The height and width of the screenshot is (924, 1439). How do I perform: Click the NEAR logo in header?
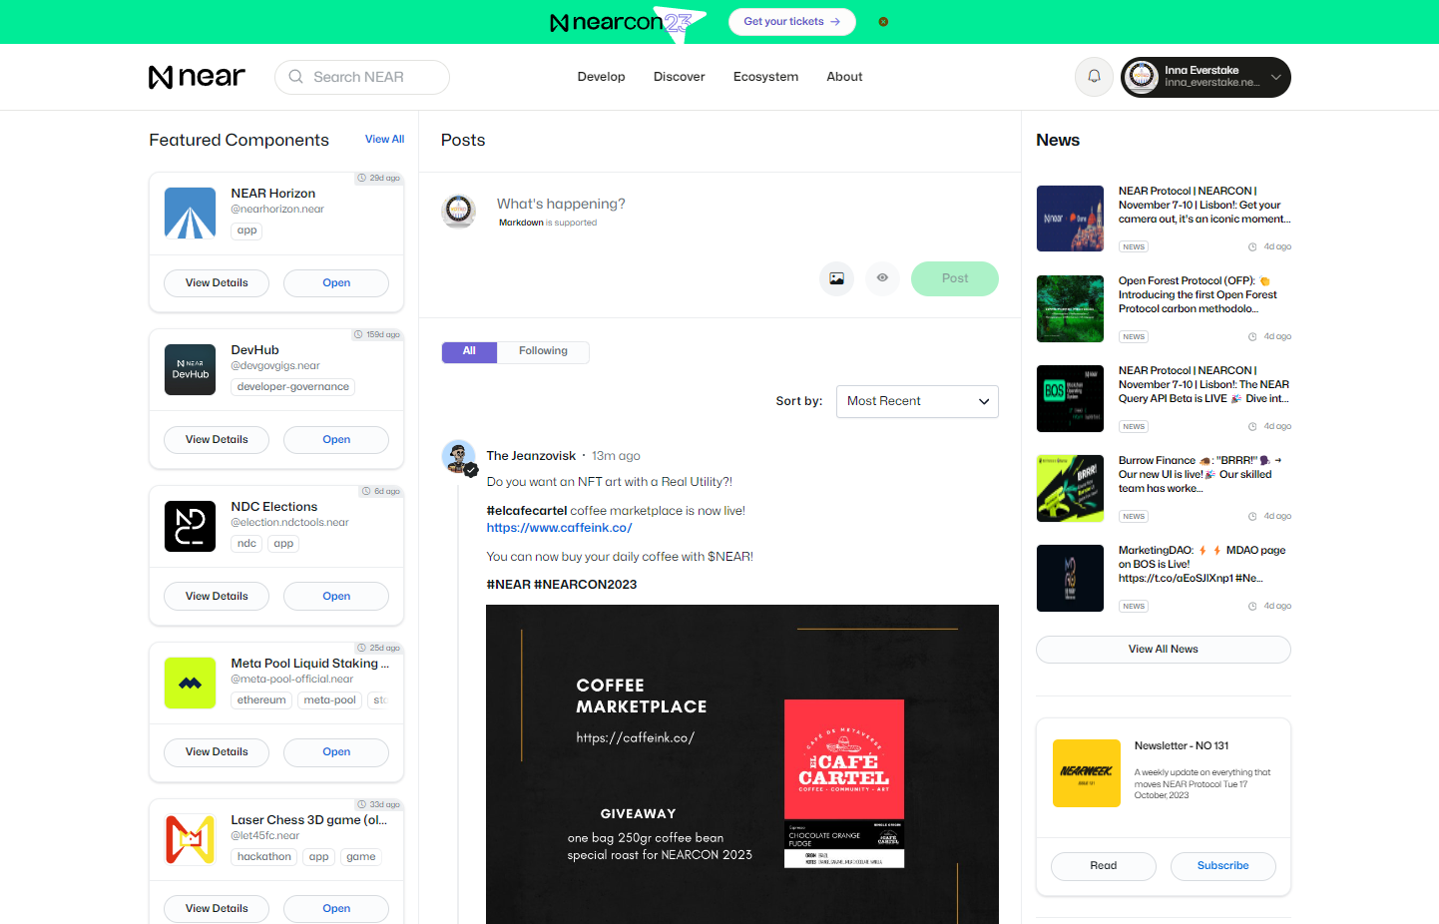[197, 77]
